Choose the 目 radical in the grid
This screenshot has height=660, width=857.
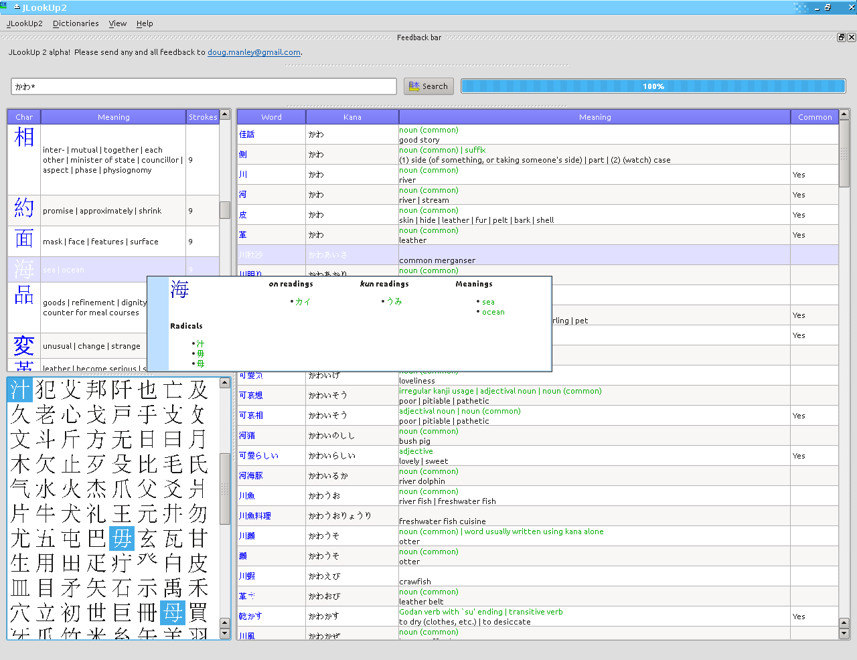click(46, 588)
